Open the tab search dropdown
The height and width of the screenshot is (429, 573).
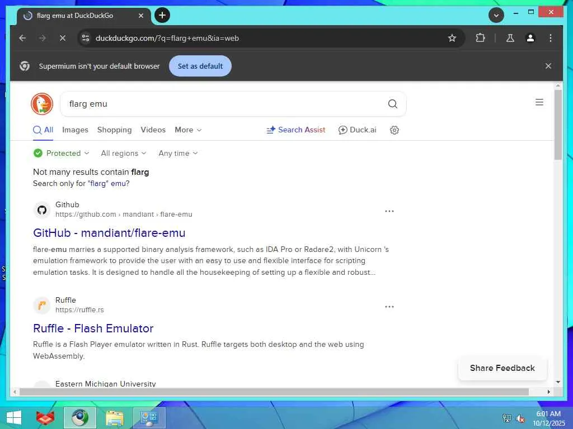coord(496,15)
